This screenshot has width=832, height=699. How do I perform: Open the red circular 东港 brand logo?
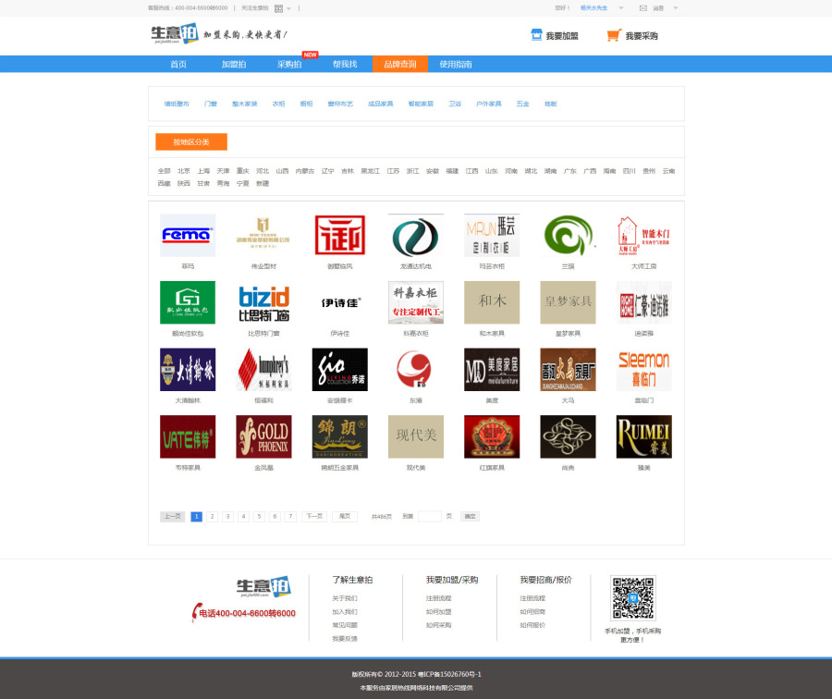click(415, 370)
